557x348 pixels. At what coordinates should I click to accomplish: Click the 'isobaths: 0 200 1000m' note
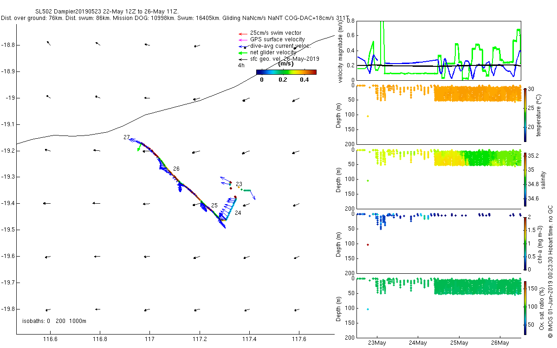(x=54, y=321)
